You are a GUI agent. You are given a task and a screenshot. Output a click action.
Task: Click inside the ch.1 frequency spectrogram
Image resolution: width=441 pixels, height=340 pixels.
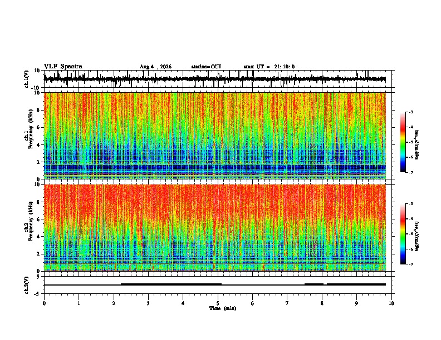[x=215, y=136]
